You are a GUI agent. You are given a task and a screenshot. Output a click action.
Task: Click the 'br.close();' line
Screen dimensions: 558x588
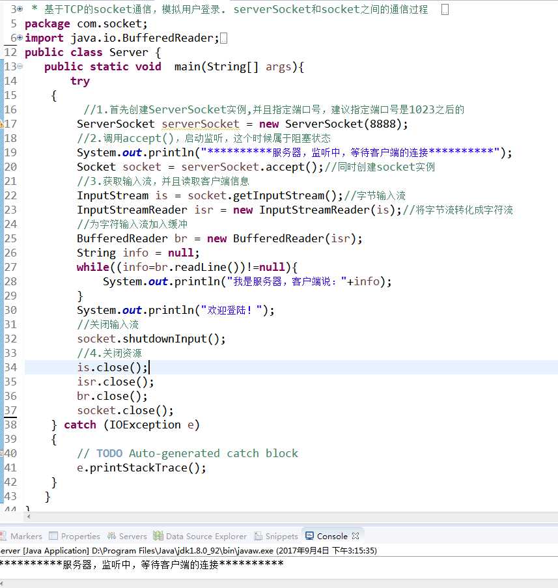tap(112, 396)
